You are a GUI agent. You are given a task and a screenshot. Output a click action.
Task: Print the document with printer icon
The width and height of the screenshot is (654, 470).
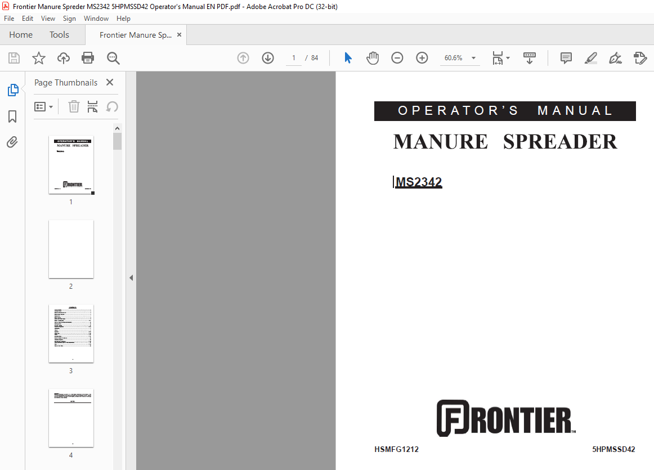coord(88,58)
